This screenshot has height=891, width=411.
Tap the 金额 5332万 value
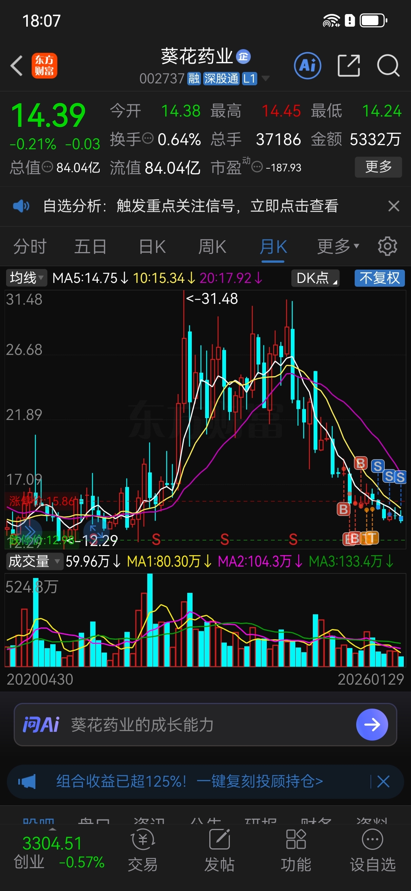tap(375, 139)
